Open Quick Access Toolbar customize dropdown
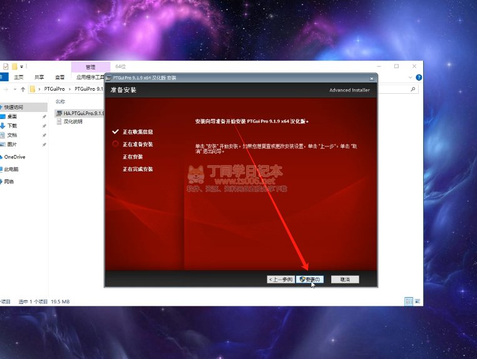The width and height of the screenshot is (477, 359). (22, 66)
